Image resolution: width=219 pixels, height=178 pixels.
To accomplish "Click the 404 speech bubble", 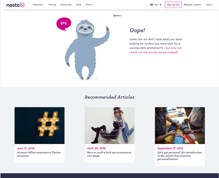I will click(x=64, y=24).
